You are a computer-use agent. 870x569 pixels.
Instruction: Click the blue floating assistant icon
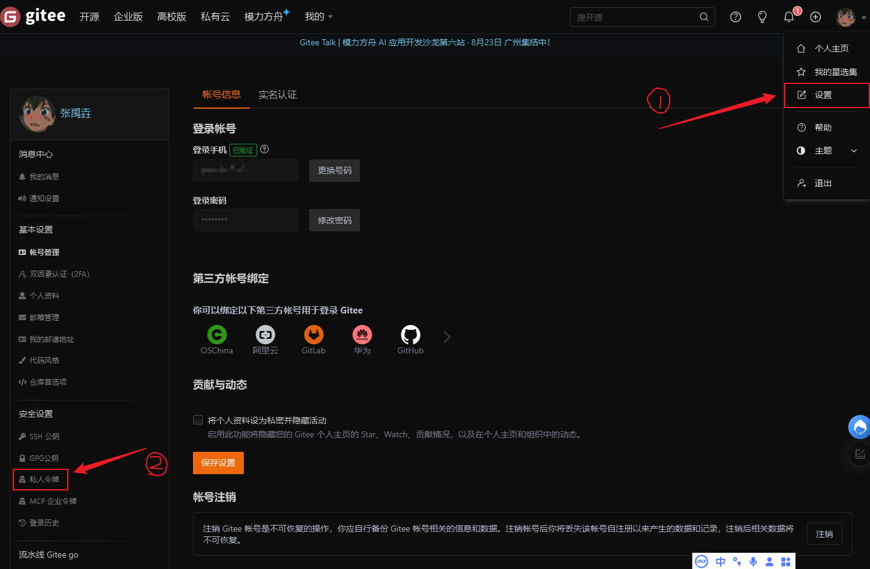[859, 426]
